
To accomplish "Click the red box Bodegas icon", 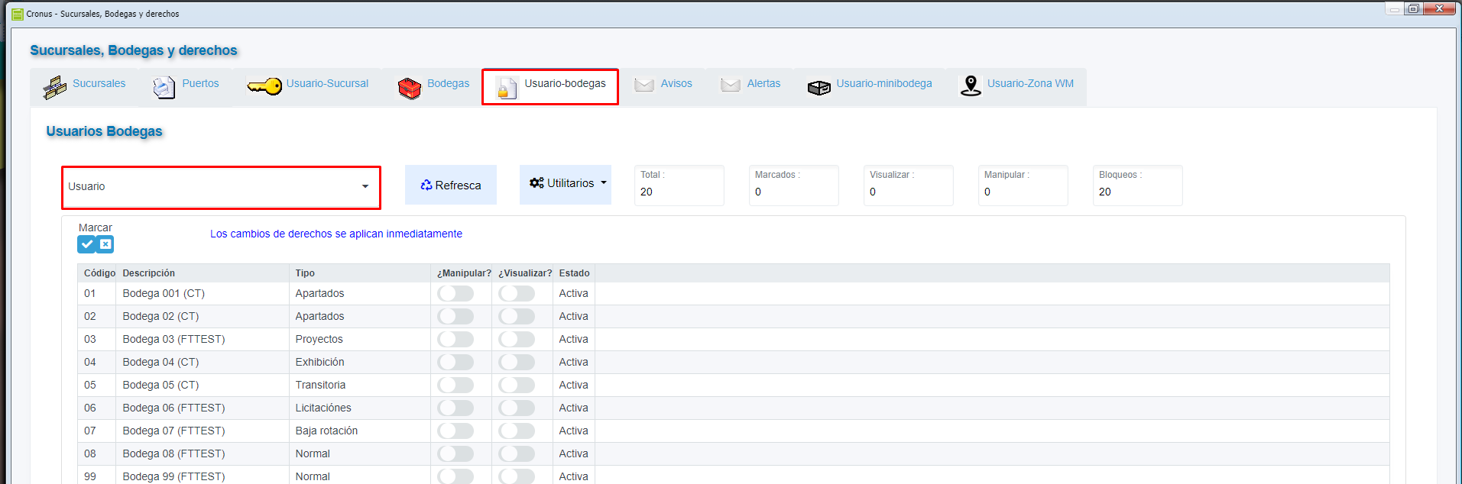I will (x=410, y=89).
